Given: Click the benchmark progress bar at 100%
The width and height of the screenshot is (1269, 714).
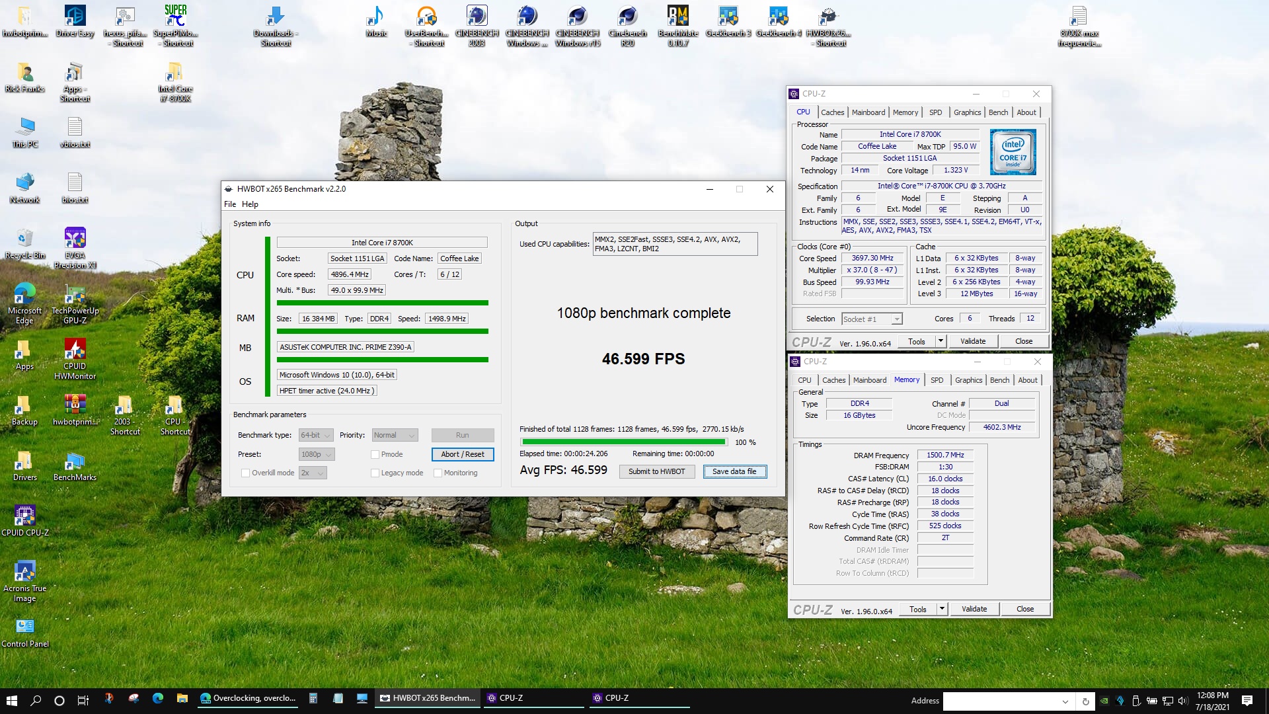Looking at the screenshot, I should tap(624, 442).
